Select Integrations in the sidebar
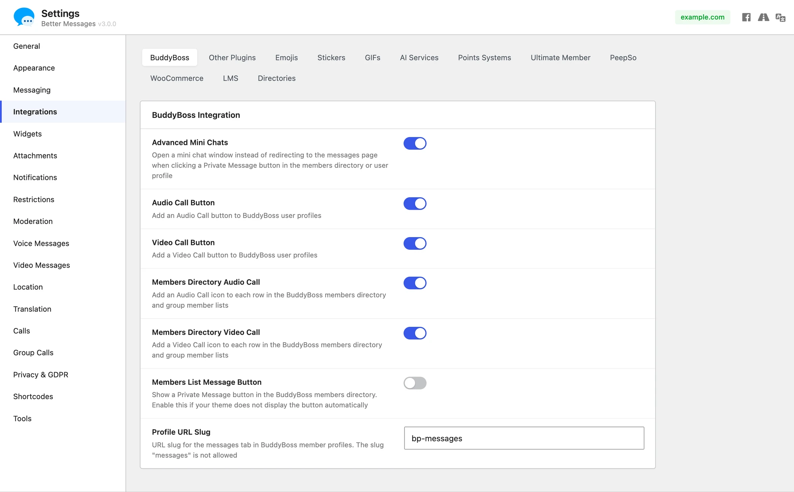The width and height of the screenshot is (794, 492). [63, 112]
